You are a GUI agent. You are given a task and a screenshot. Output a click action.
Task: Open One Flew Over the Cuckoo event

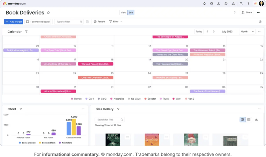(x=95, y=78)
